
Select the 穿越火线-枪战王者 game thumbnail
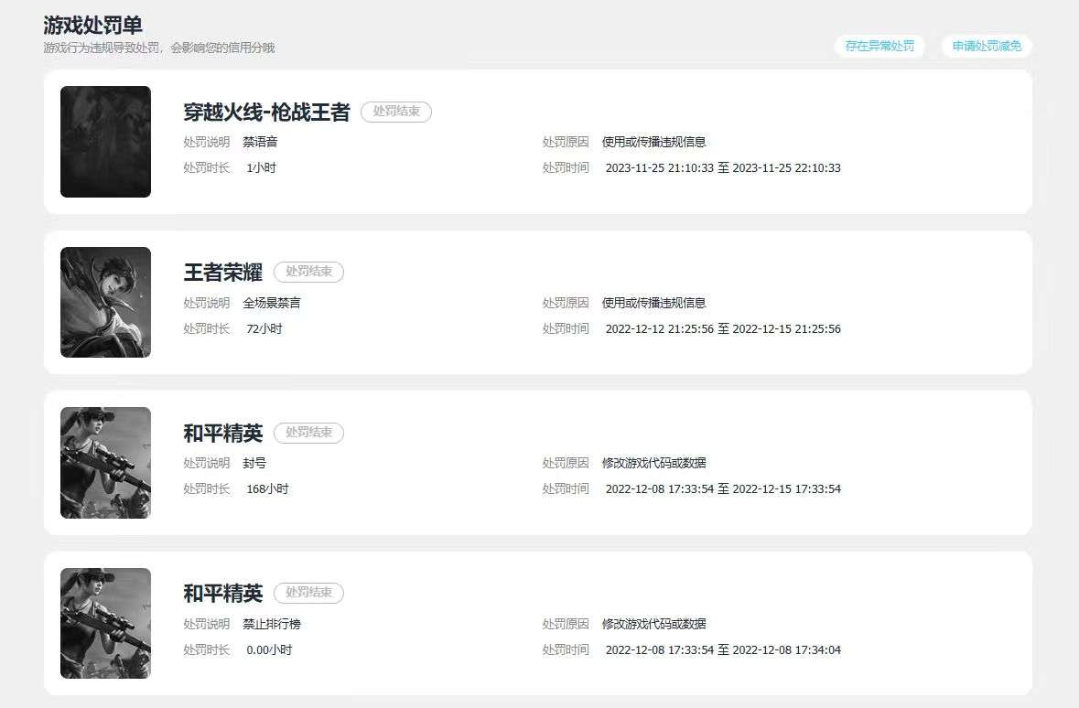(x=105, y=142)
